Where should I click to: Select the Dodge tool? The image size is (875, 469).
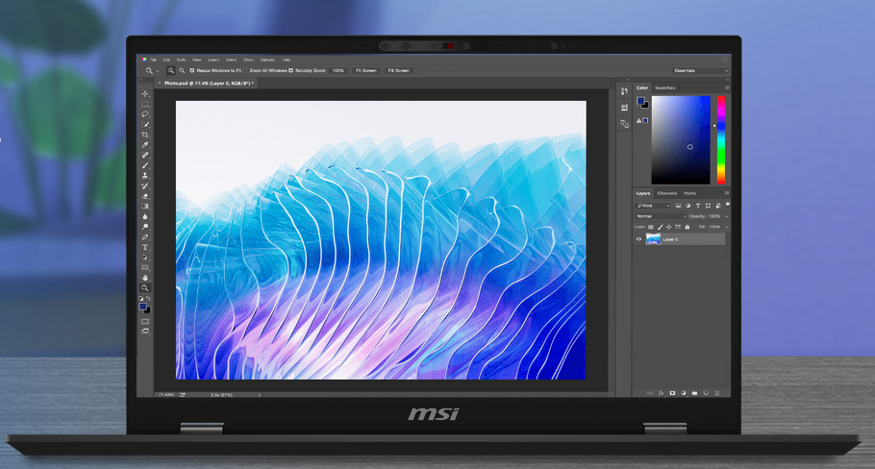[x=145, y=227]
